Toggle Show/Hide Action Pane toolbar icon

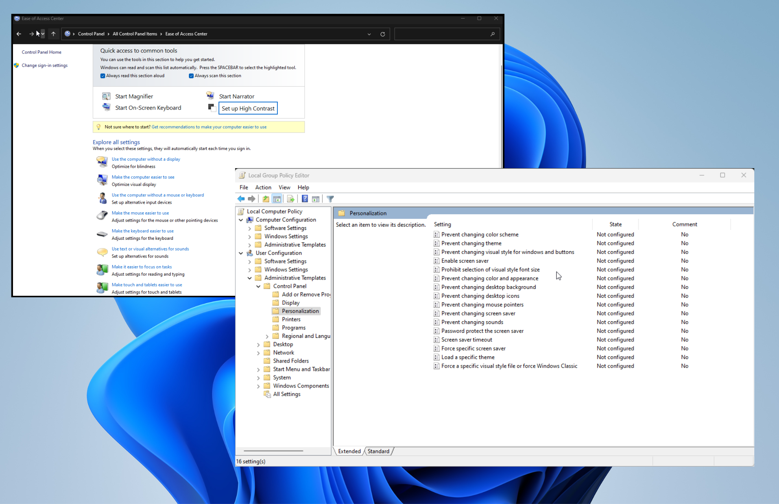pos(316,199)
